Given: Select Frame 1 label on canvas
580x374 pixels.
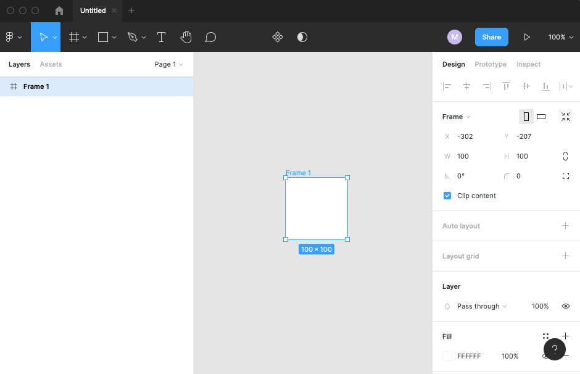Looking at the screenshot, I should tap(298, 173).
